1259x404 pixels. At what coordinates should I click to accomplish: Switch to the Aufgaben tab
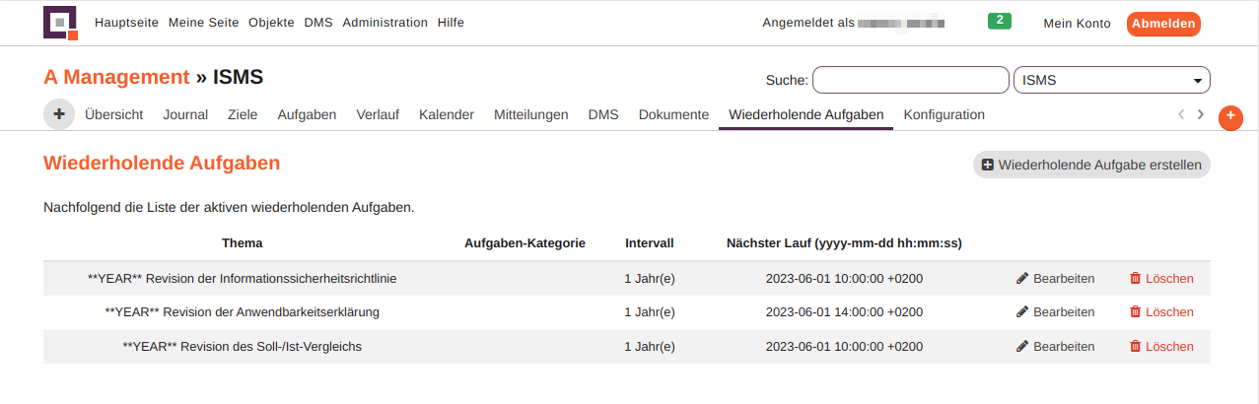tap(307, 114)
